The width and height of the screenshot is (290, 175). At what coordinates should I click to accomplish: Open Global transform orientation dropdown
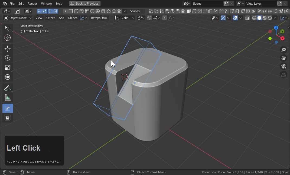125,18
